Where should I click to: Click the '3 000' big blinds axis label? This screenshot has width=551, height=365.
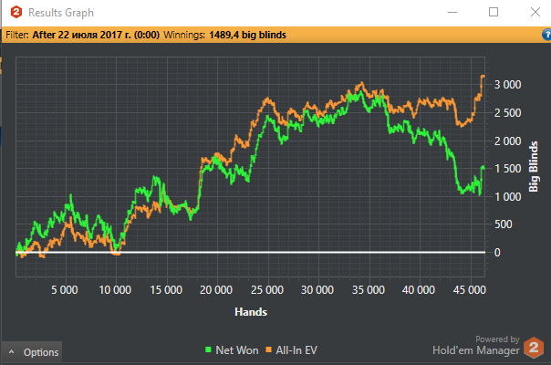pos(507,85)
